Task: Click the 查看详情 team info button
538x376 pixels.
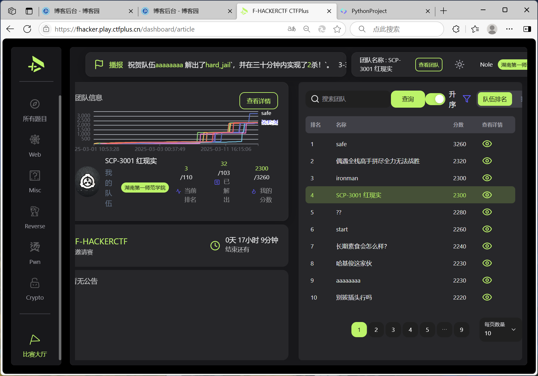Action: tap(259, 101)
